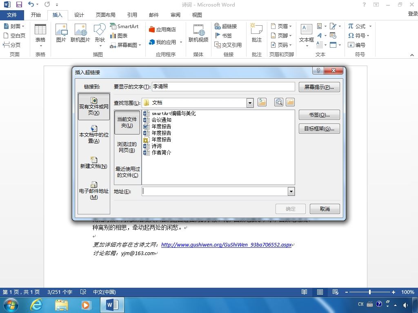The height and width of the screenshot is (313, 418).
Task: Click the Hyperlink (超链接) ribbon button
Action: click(x=225, y=26)
